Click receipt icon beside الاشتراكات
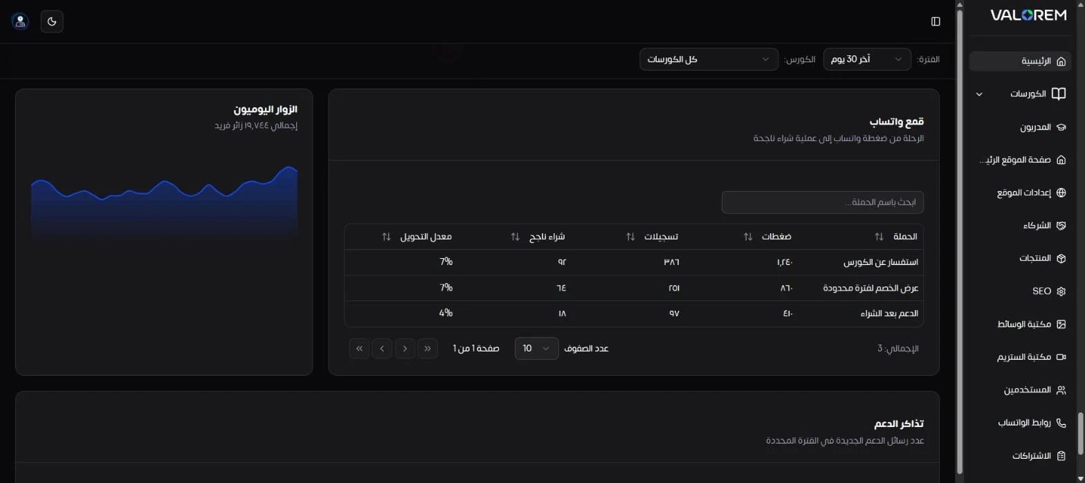Viewport: 1085px width, 483px height. [1061, 456]
